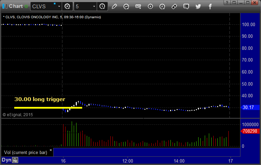Image resolution: width=261 pixels, height=165 pixels.
Task: Open the GET studies menu icon
Action: [x=138, y=7]
